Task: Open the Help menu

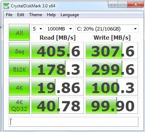Action: point(51,15)
